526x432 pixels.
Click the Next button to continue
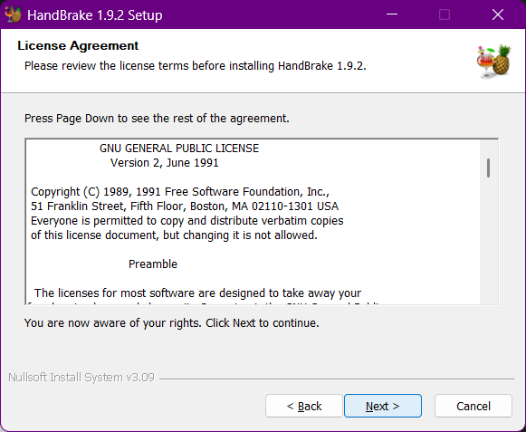(x=383, y=406)
